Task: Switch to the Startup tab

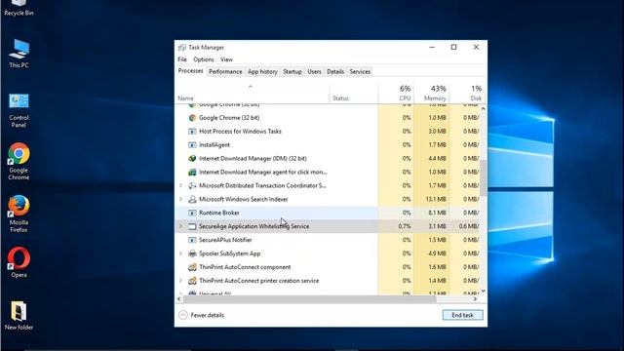Action: pyautogui.click(x=292, y=71)
